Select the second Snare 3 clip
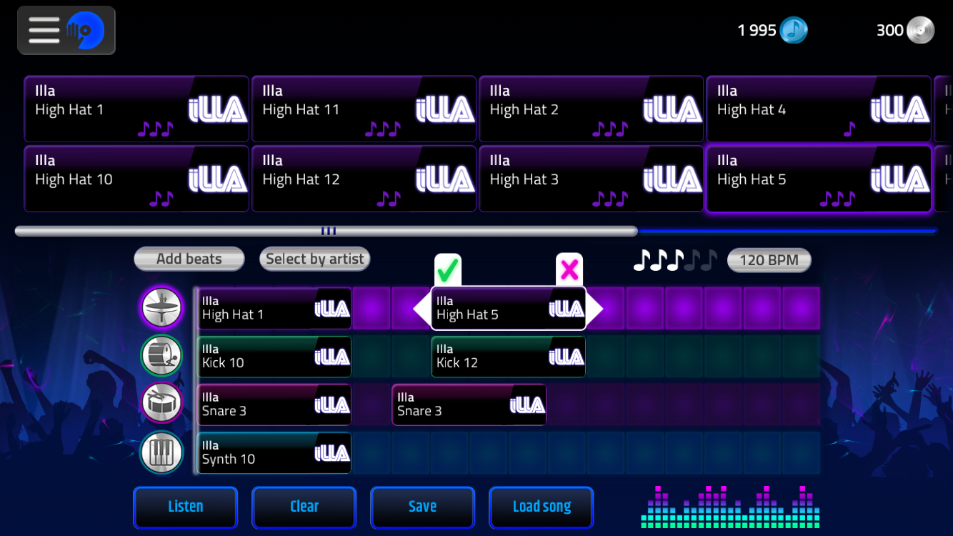This screenshot has width=953, height=536. [x=469, y=405]
